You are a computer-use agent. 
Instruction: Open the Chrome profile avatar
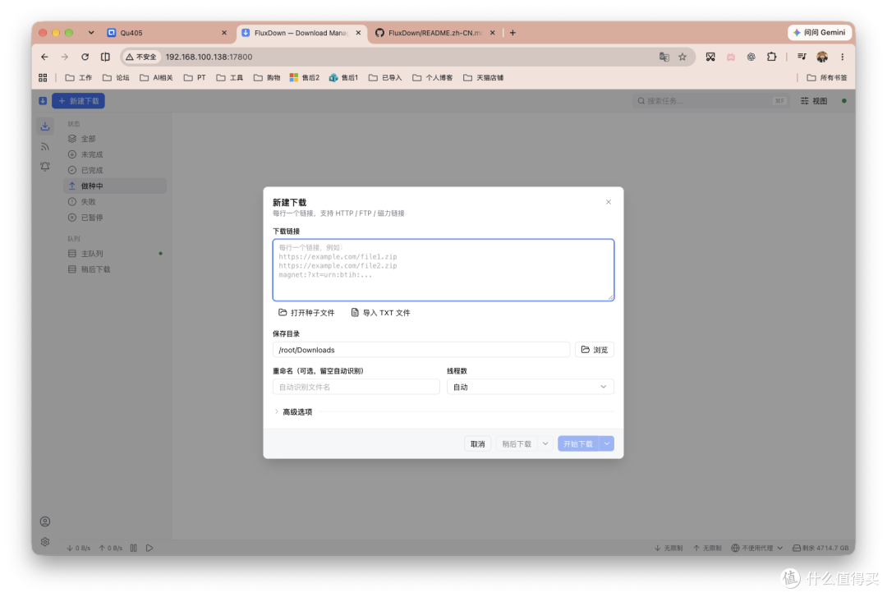click(822, 57)
